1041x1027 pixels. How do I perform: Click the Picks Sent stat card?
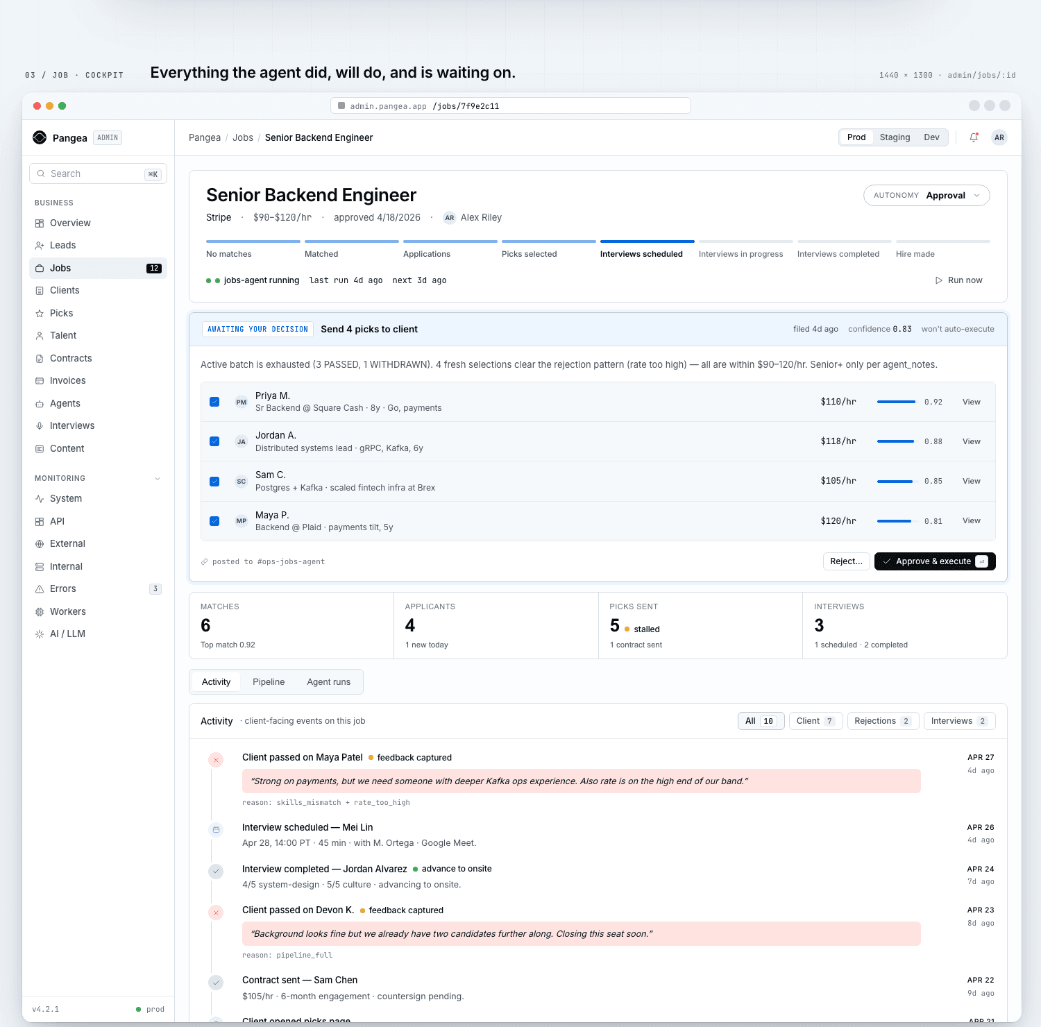700,625
